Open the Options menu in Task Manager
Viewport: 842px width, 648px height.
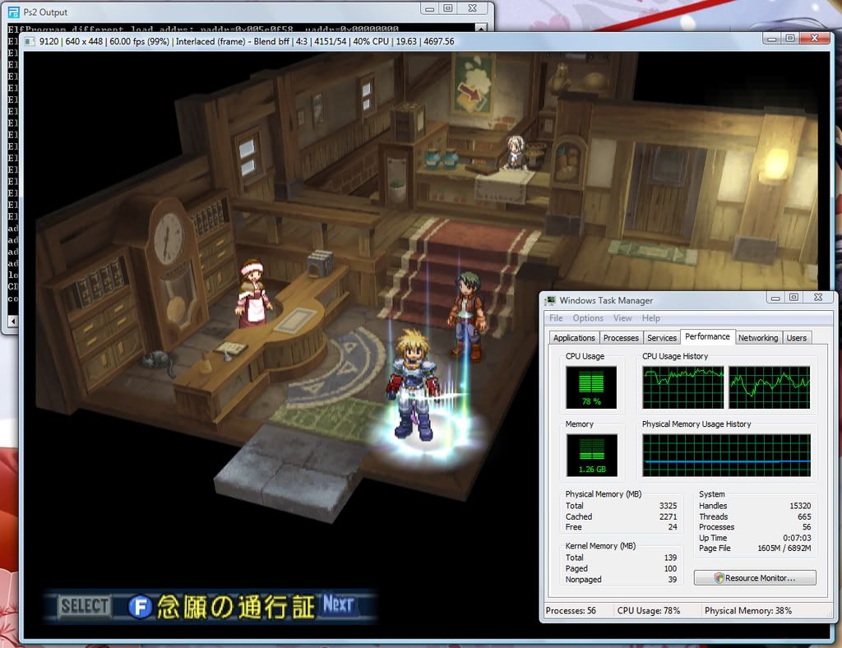[588, 318]
